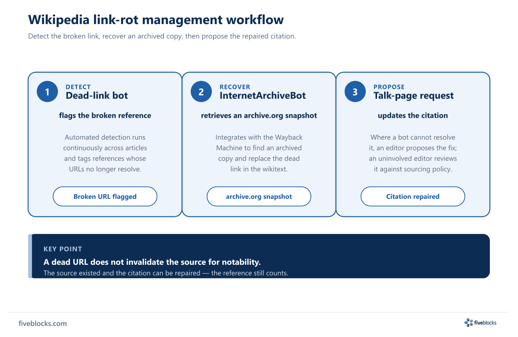Click 'flags the broken reference' text

(105, 116)
